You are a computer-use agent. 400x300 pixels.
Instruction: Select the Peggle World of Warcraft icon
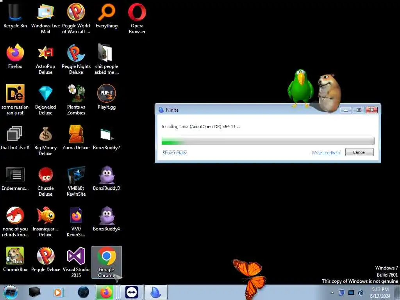click(76, 18)
